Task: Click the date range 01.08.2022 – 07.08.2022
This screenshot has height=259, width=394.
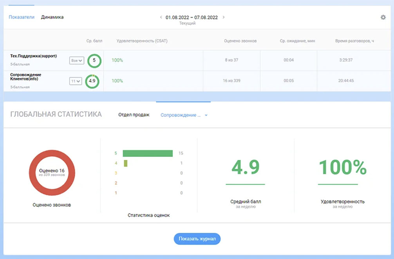Action: tap(192, 17)
